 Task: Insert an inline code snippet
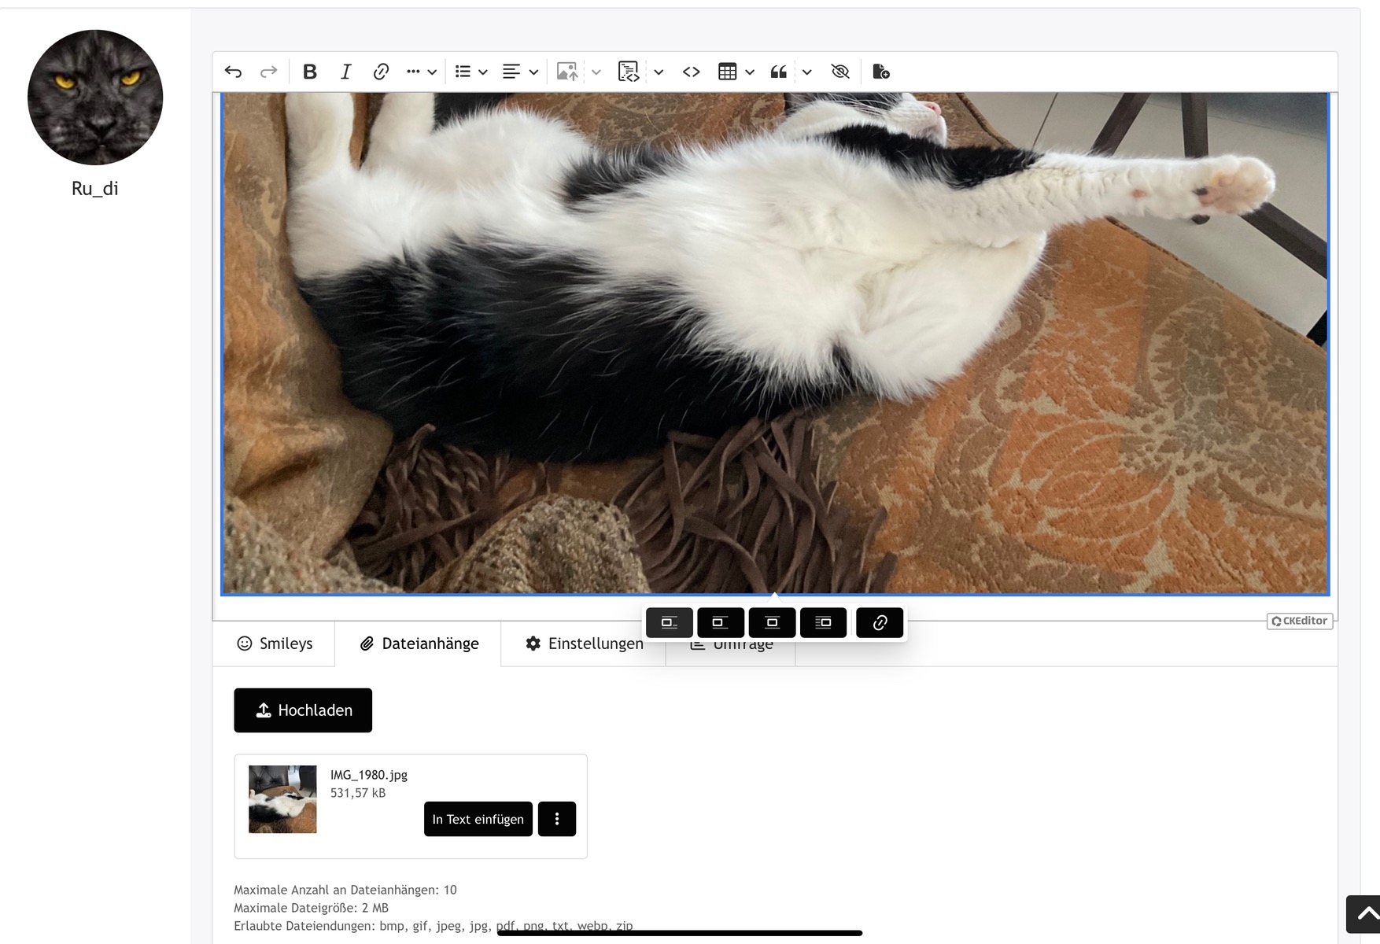coord(691,72)
